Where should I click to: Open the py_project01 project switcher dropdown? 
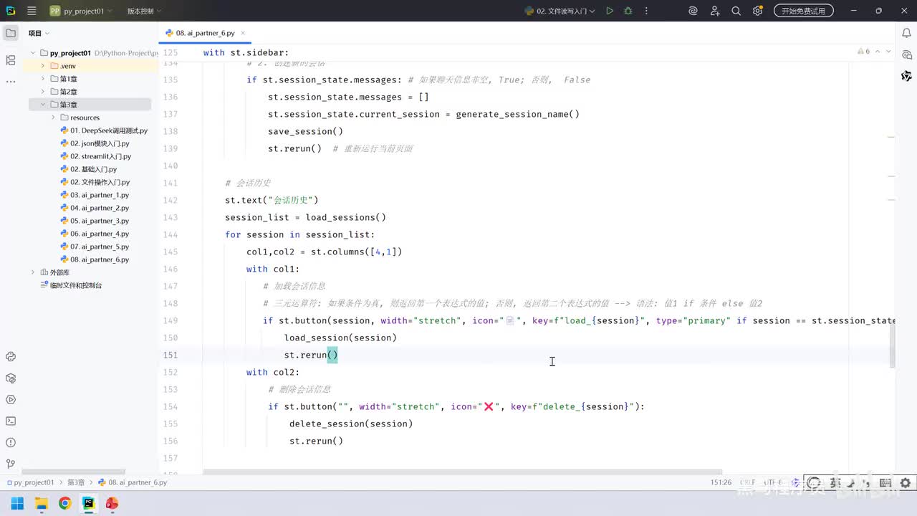(x=82, y=11)
